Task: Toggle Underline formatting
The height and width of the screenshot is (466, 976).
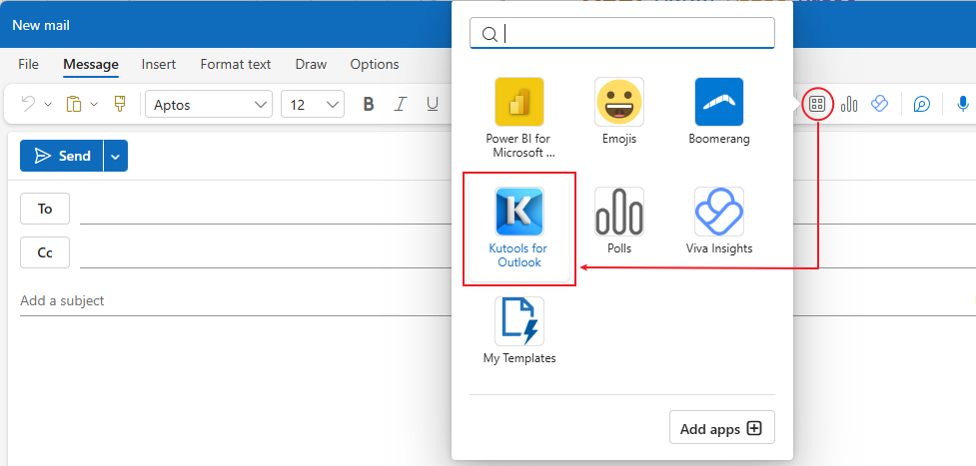Action: [432, 104]
